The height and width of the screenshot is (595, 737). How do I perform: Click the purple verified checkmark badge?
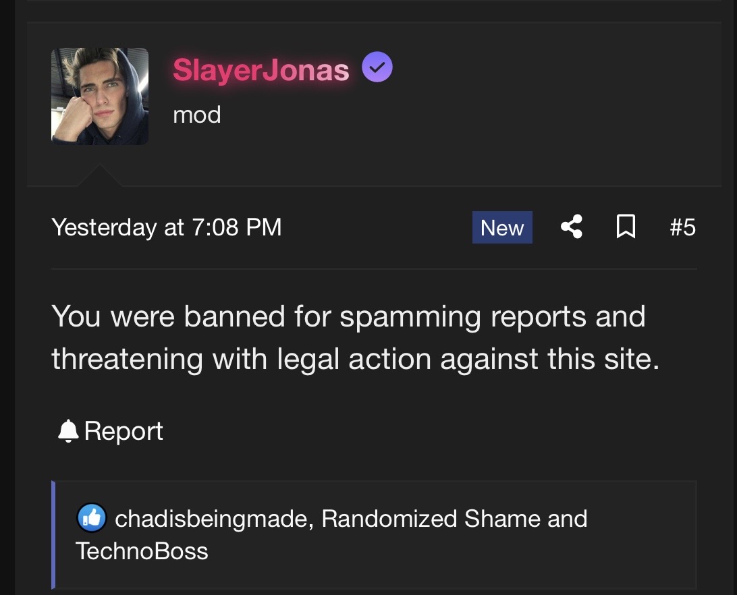pyautogui.click(x=377, y=68)
